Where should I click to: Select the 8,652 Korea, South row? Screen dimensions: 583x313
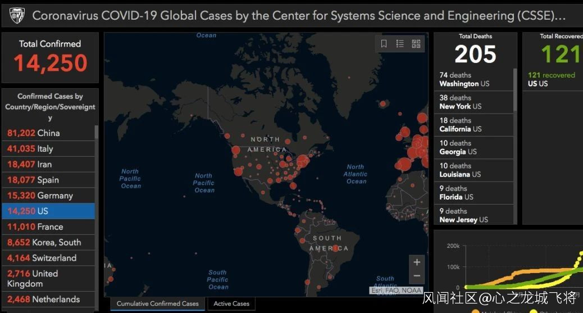coord(48,242)
